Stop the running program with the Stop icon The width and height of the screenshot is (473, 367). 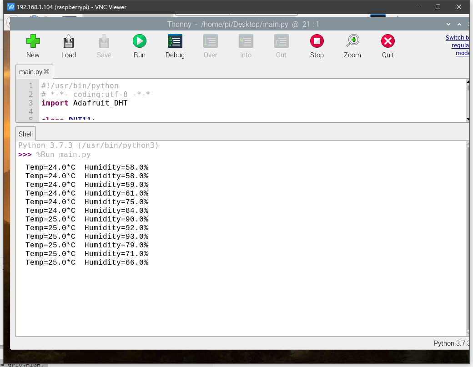point(317,41)
